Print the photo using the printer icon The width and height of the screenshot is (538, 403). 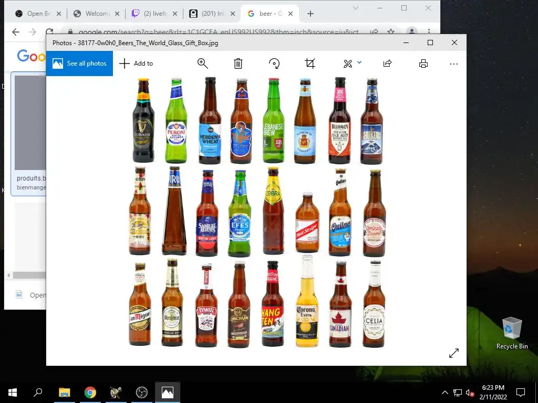click(x=423, y=63)
